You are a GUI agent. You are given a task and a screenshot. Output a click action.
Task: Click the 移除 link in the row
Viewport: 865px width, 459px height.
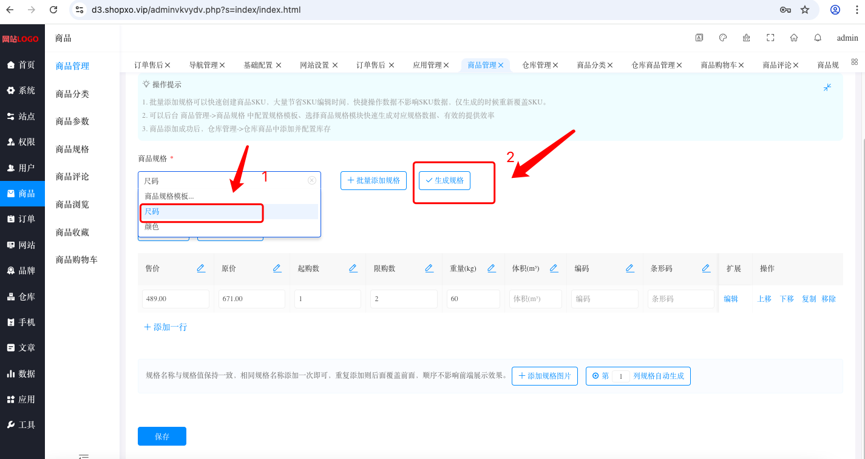[x=829, y=299]
